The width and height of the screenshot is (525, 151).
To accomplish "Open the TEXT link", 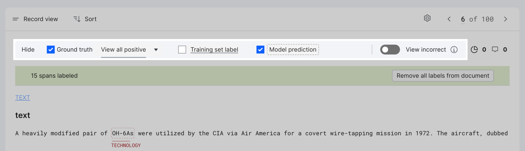I will click(x=23, y=98).
